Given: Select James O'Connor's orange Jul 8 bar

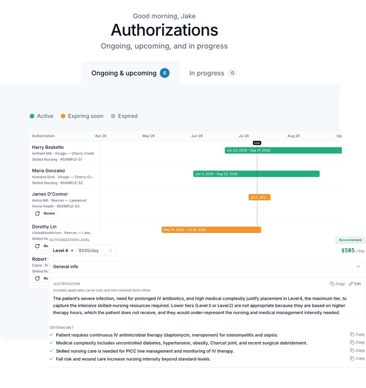Looking at the screenshot, I should 259,197.
